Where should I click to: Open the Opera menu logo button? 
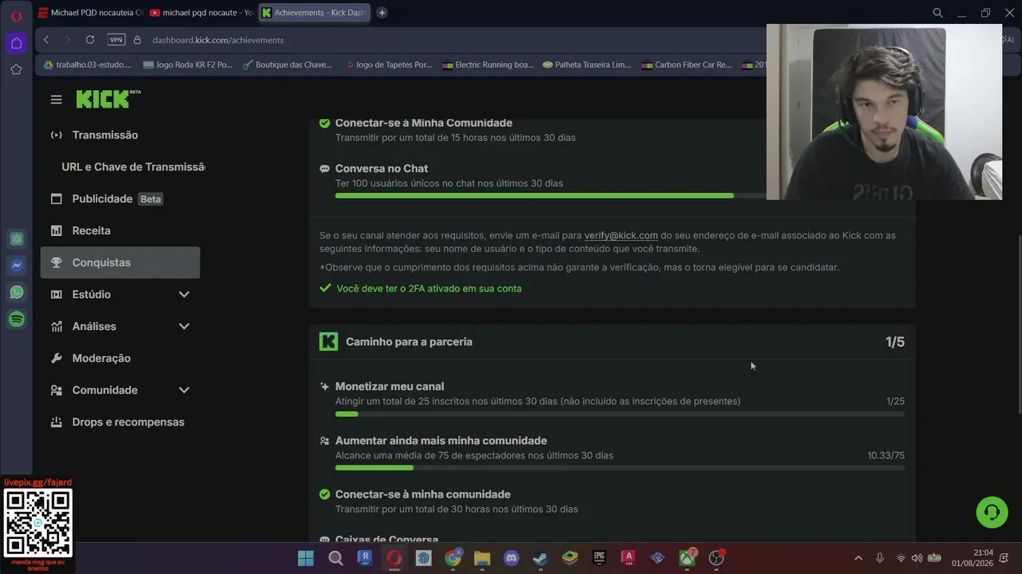pos(16,16)
